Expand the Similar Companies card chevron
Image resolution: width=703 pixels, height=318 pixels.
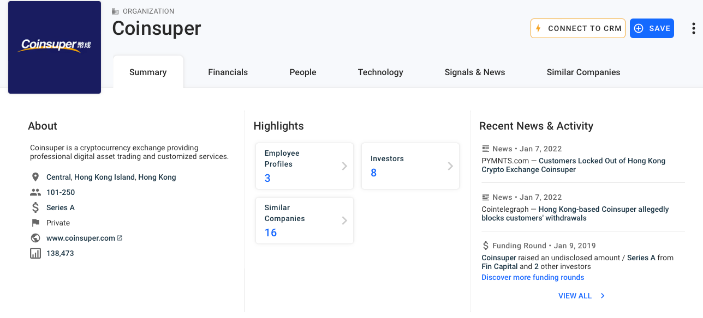tap(344, 221)
